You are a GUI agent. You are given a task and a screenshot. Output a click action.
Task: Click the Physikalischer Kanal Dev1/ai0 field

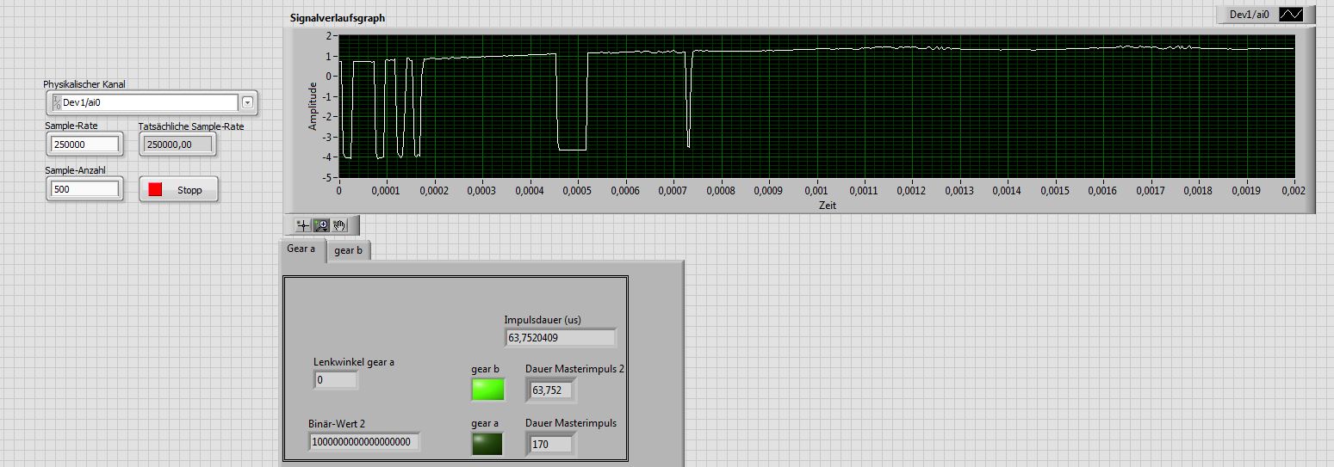(150, 102)
